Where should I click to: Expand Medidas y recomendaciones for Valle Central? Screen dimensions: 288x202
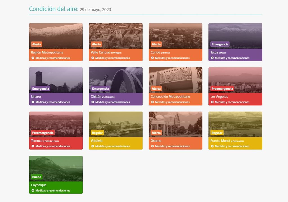pyautogui.click(x=111, y=58)
